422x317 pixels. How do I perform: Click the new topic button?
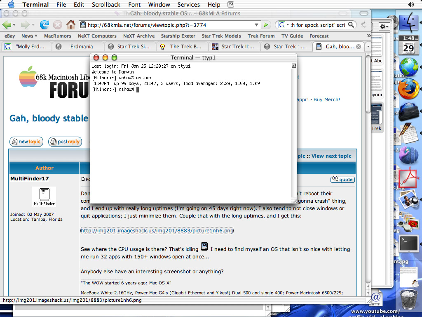[x=26, y=142]
